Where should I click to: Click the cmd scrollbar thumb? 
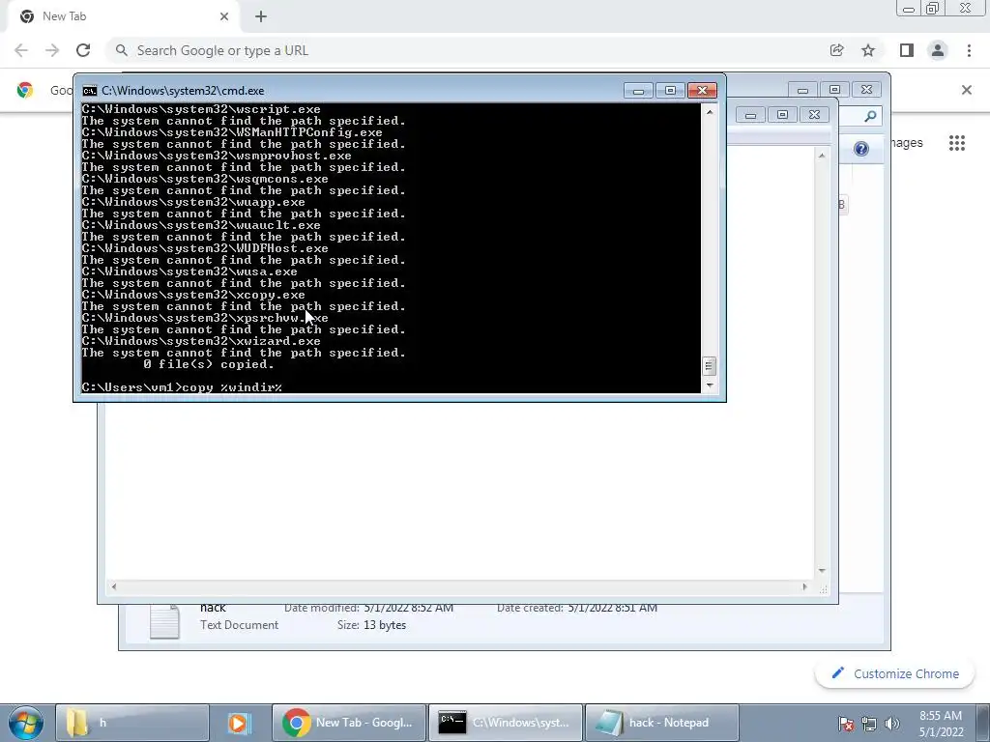coord(709,366)
